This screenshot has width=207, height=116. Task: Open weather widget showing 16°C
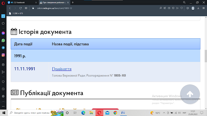click(x=155, y=113)
